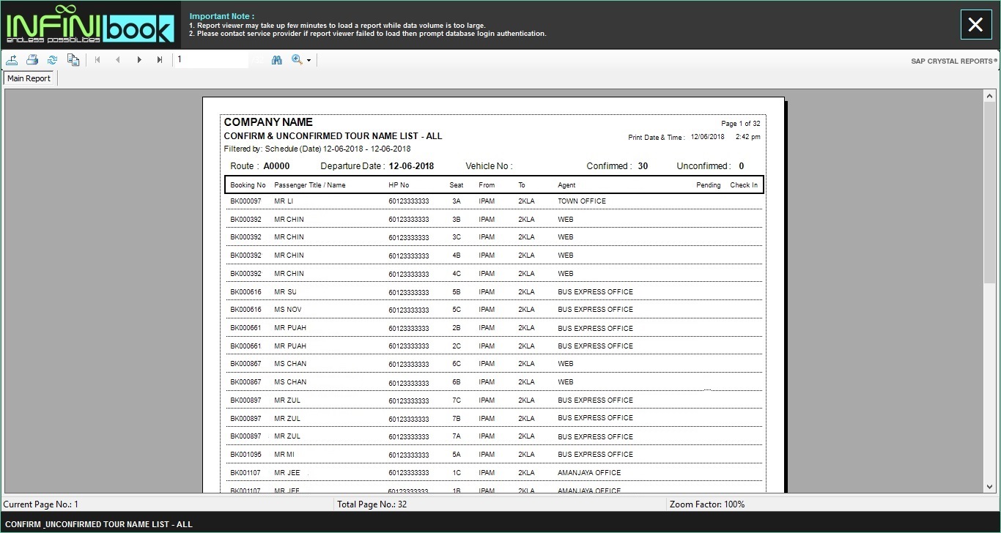The height and width of the screenshot is (533, 1001).
Task: Go to the previous page
Action: [x=118, y=60]
